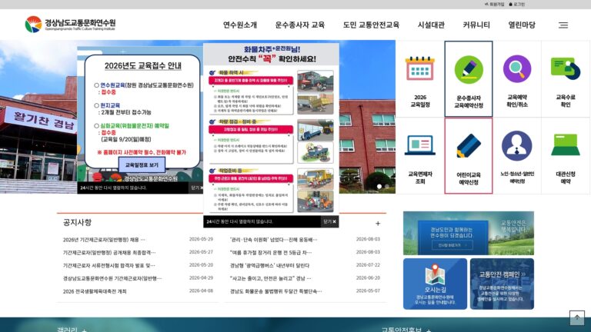Click 24시간 동안 다시 열람하지 않습니다 on left popup
The height and width of the screenshot is (332, 591).
click(113, 188)
